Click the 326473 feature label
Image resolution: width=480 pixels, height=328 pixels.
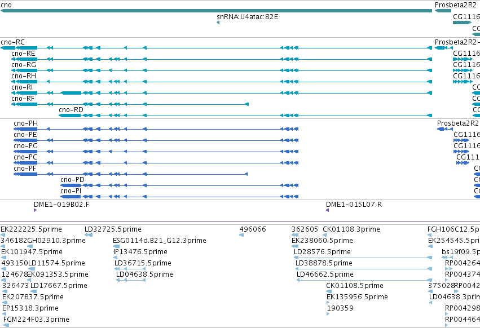pyautogui.click(x=15, y=286)
